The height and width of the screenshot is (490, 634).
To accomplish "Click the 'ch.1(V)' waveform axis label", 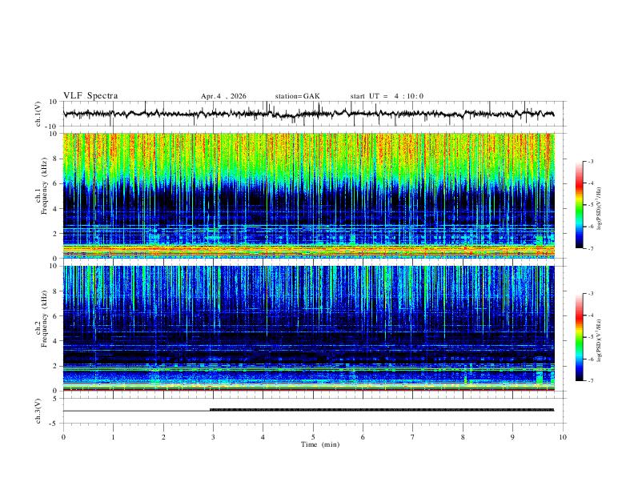I will 38,114.
